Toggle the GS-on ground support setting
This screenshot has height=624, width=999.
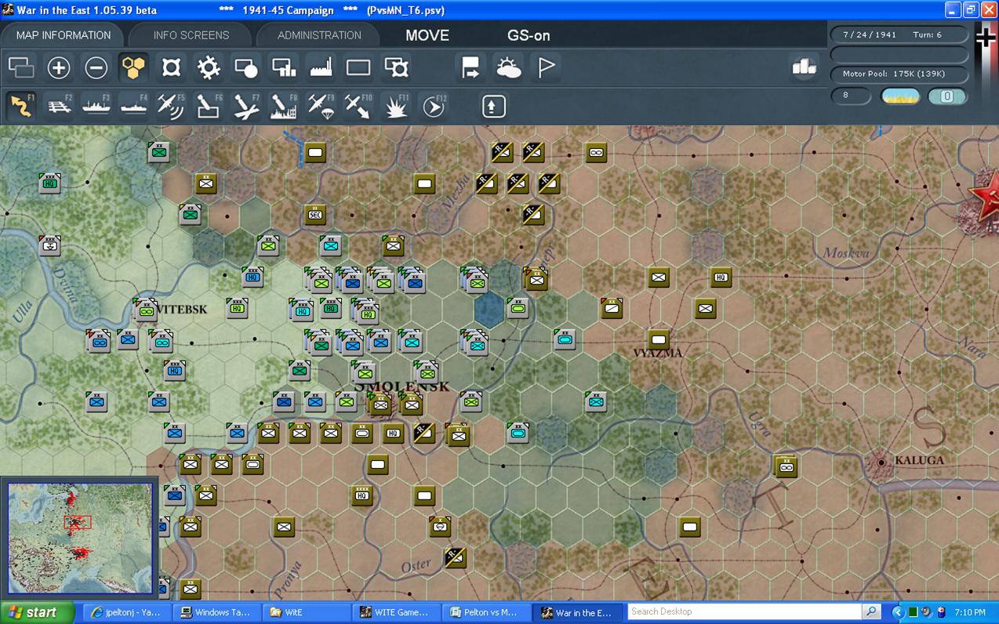pyautogui.click(x=529, y=35)
